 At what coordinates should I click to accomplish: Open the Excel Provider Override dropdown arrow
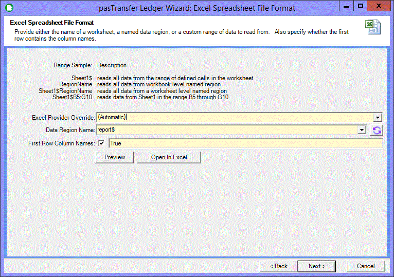tap(378, 117)
